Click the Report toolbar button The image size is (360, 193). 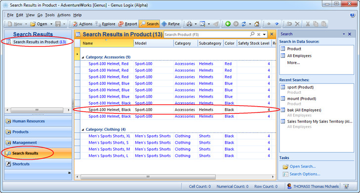pos(128,24)
